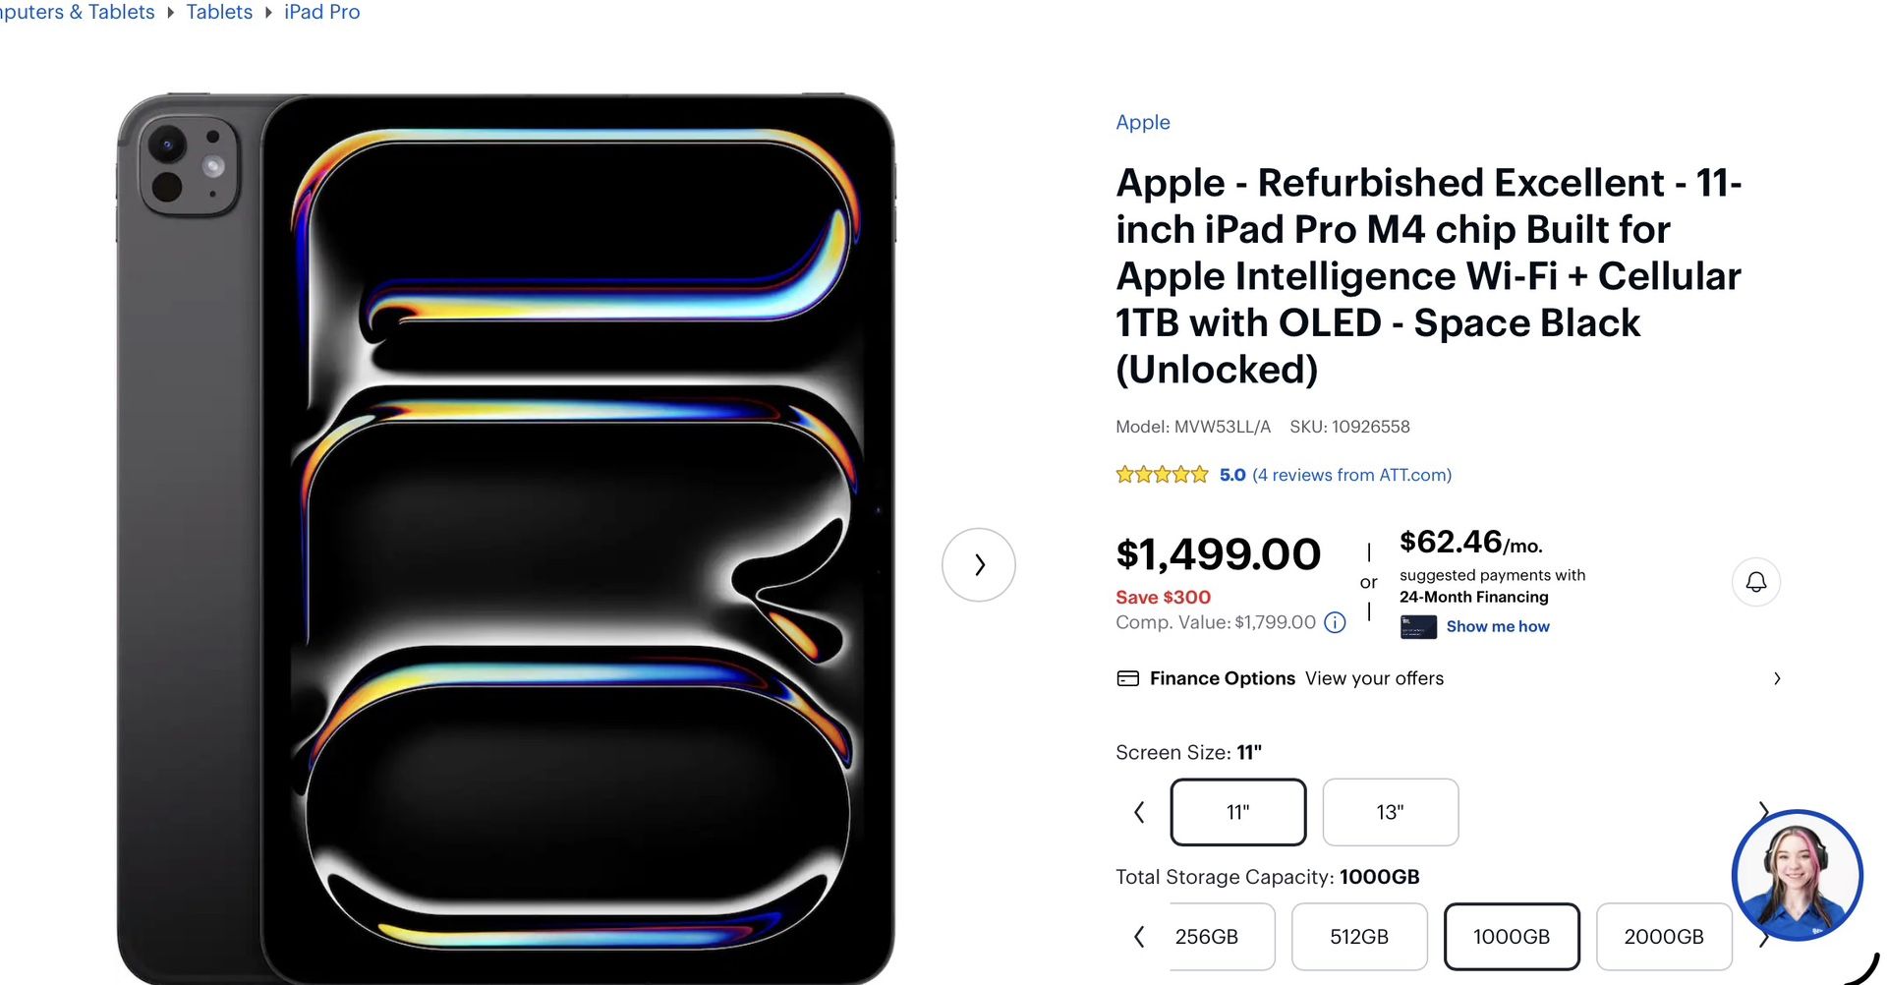Open the notification bell for price alerts
The width and height of the screenshot is (1887, 985).
(x=1755, y=582)
